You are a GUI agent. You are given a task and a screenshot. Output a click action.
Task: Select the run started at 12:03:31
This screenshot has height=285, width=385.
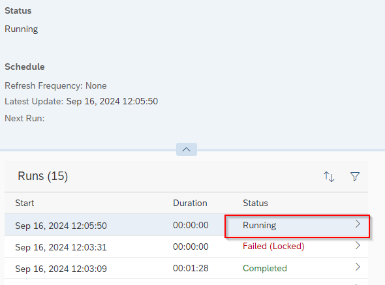coord(186,247)
